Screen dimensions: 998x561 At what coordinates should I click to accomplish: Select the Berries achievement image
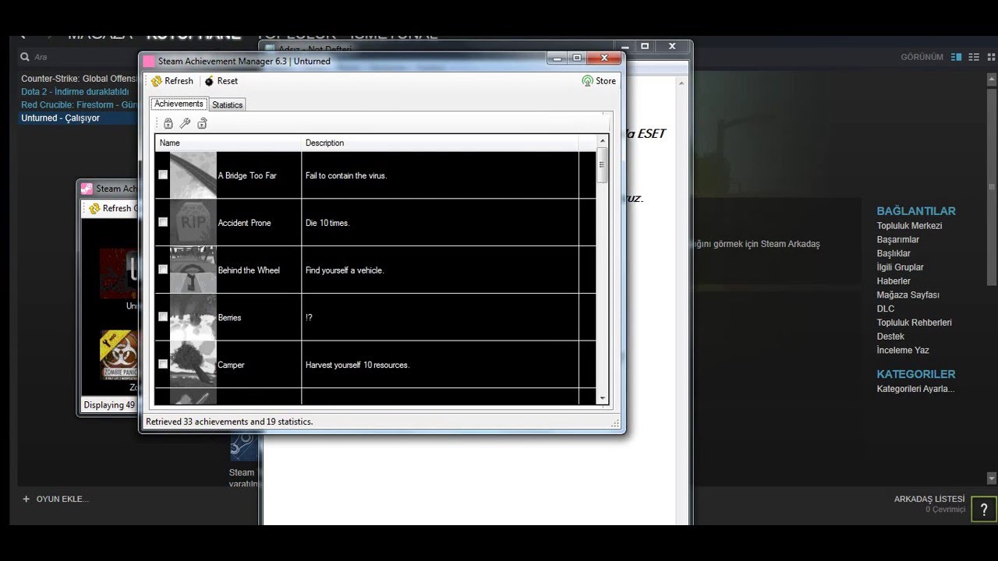click(x=193, y=317)
